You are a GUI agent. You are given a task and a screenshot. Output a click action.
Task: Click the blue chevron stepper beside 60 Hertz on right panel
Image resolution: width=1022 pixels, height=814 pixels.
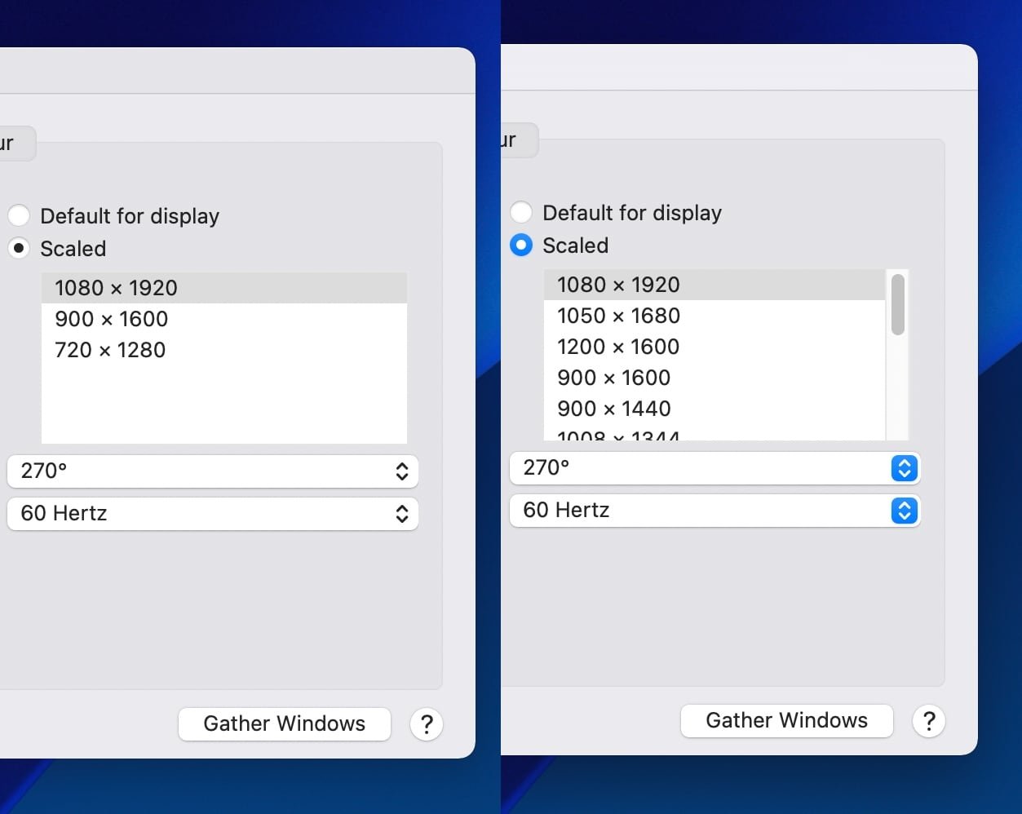[x=904, y=511]
